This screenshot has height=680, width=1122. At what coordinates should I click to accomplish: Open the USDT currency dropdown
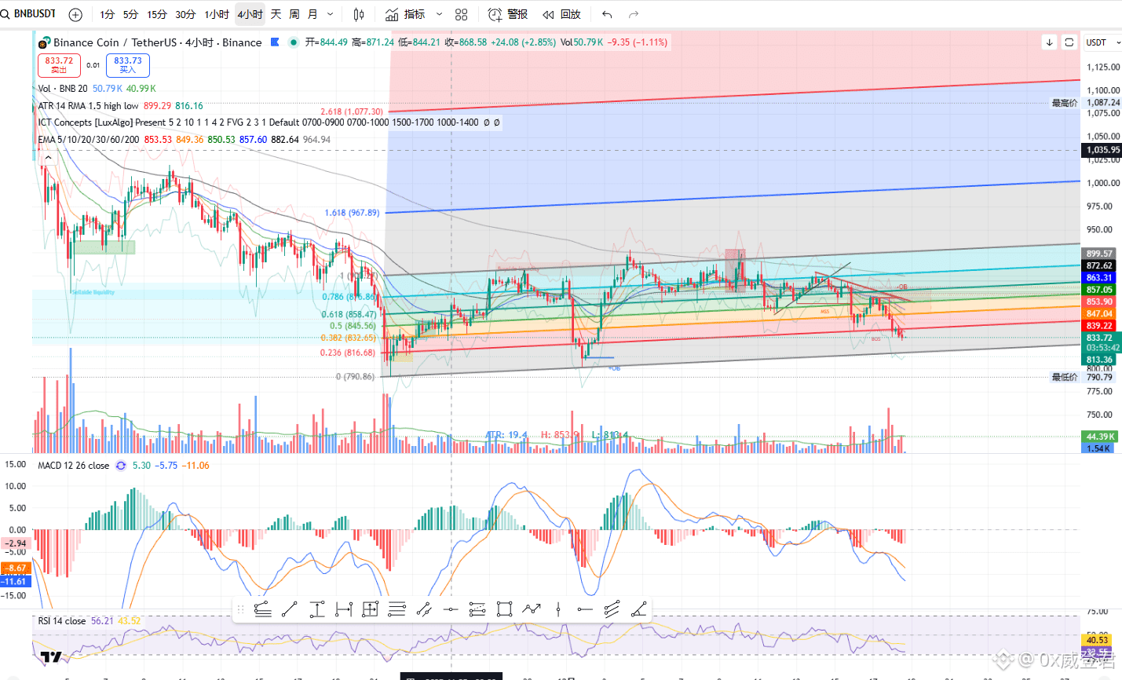(1102, 42)
